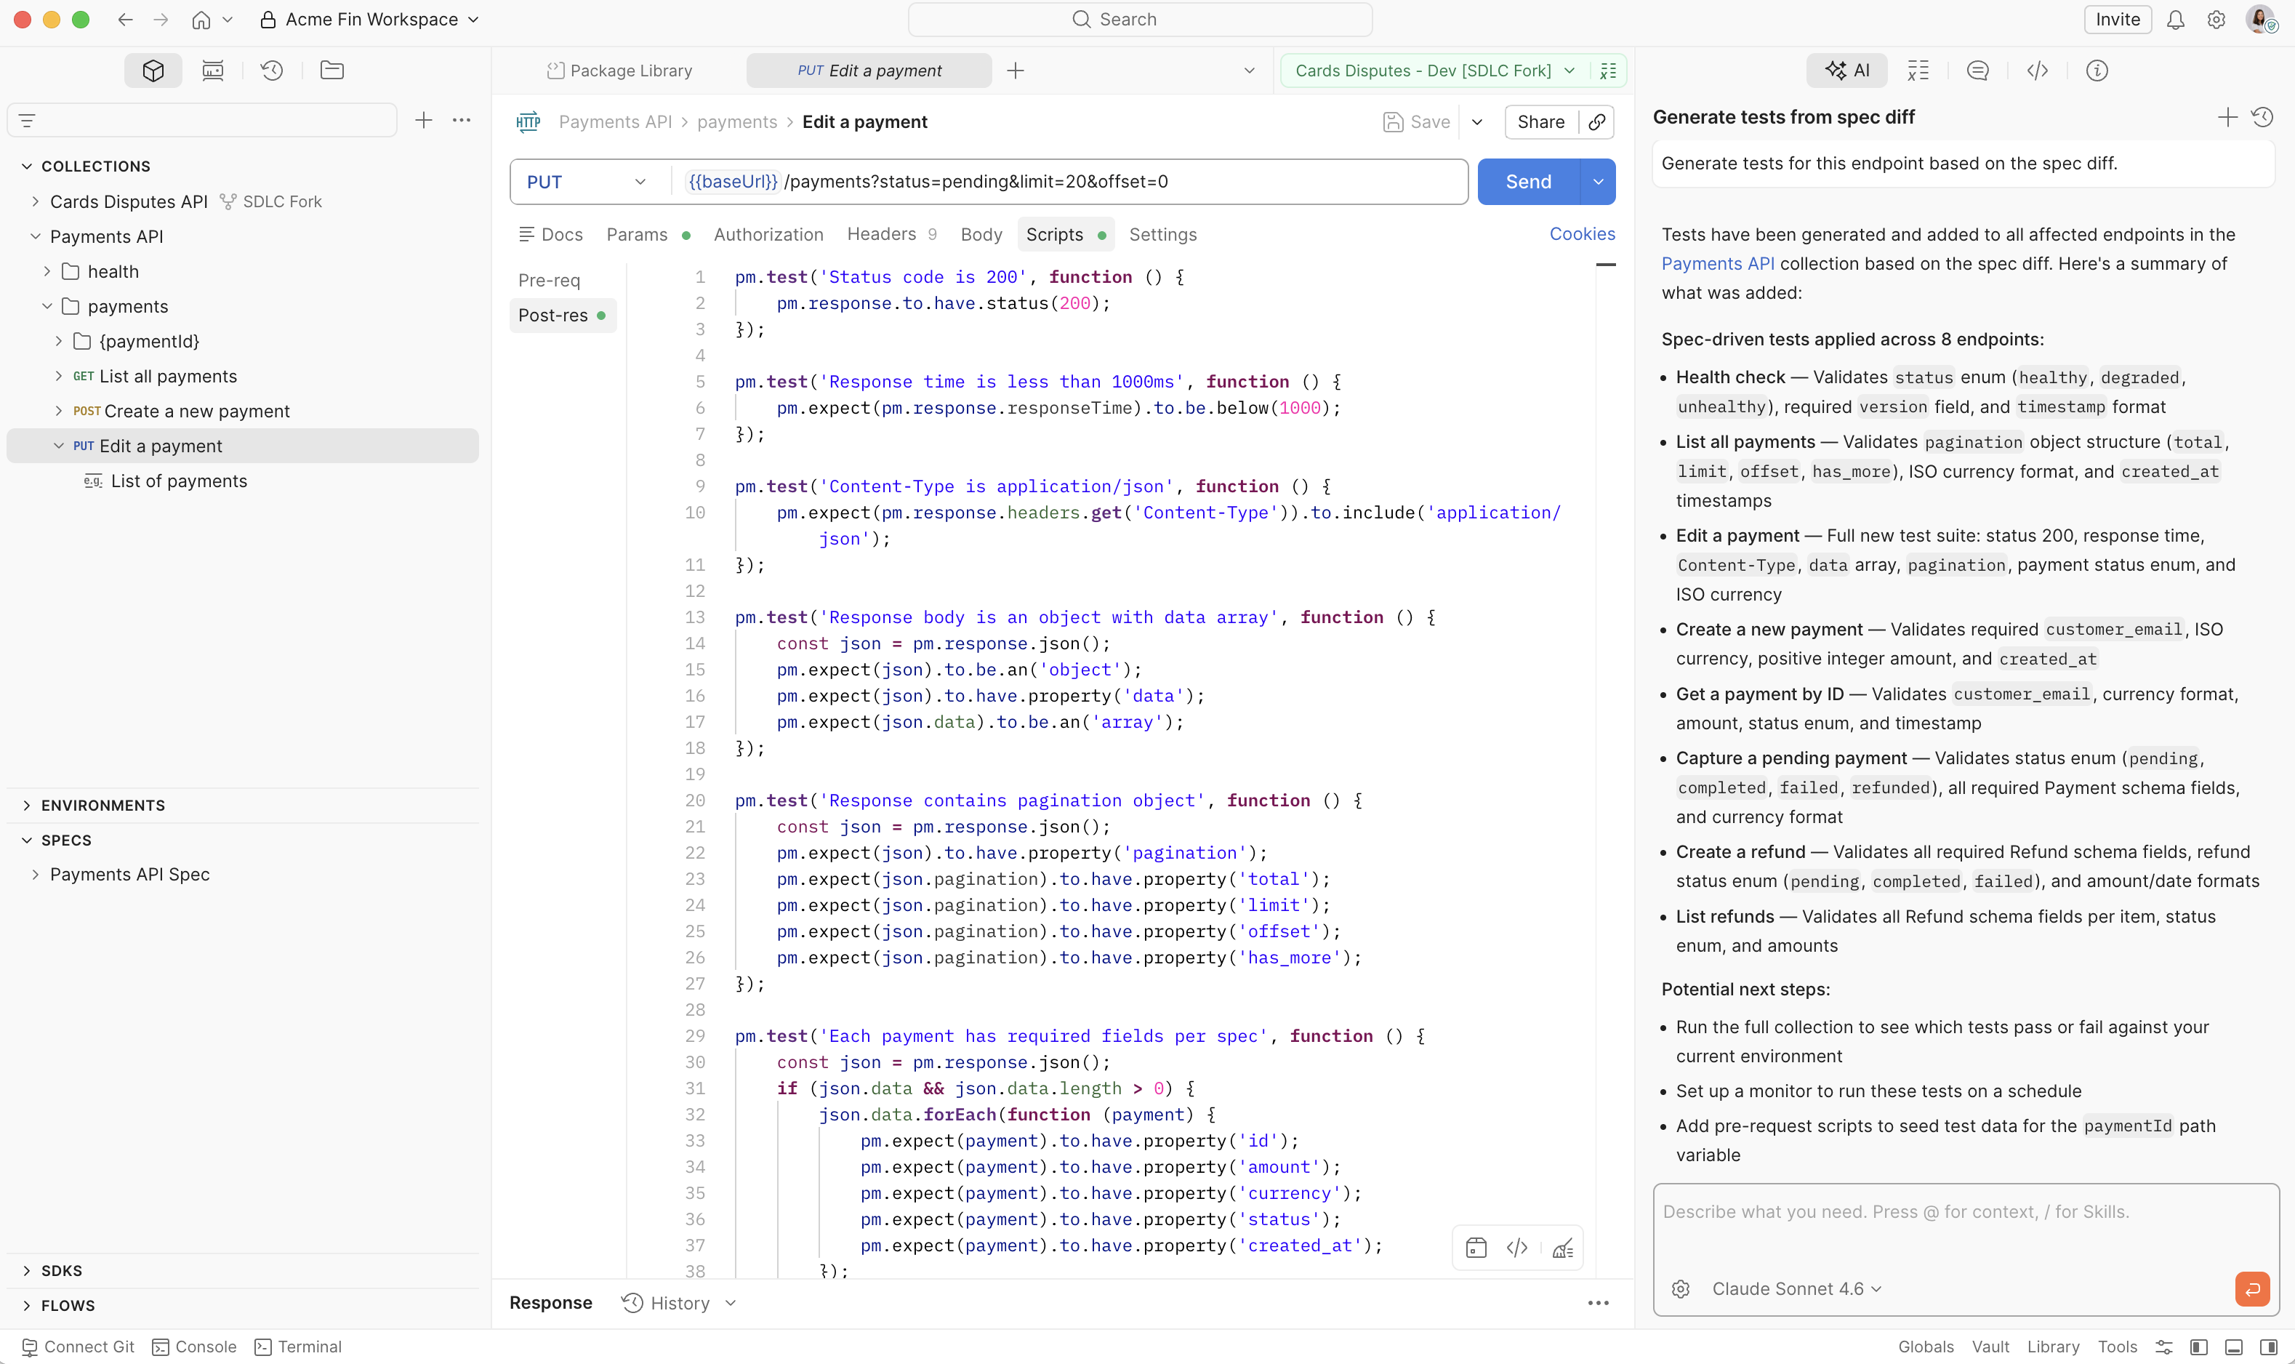Expand Payments API Spec
Image resolution: width=2295 pixels, height=1364 pixels.
point(35,874)
